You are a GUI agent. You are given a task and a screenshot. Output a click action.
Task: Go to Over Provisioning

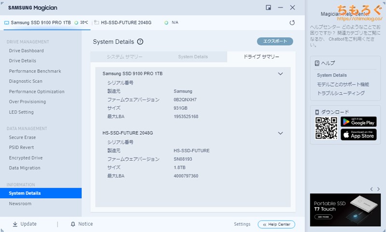click(28, 102)
